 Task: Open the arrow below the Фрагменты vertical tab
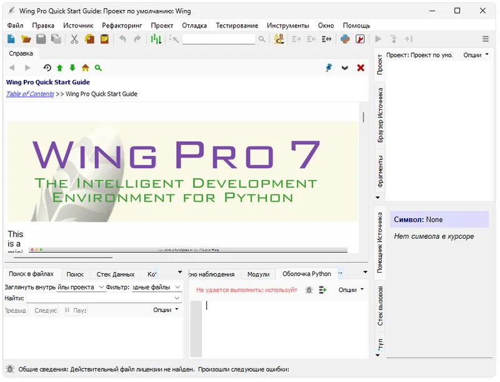[x=378, y=198]
